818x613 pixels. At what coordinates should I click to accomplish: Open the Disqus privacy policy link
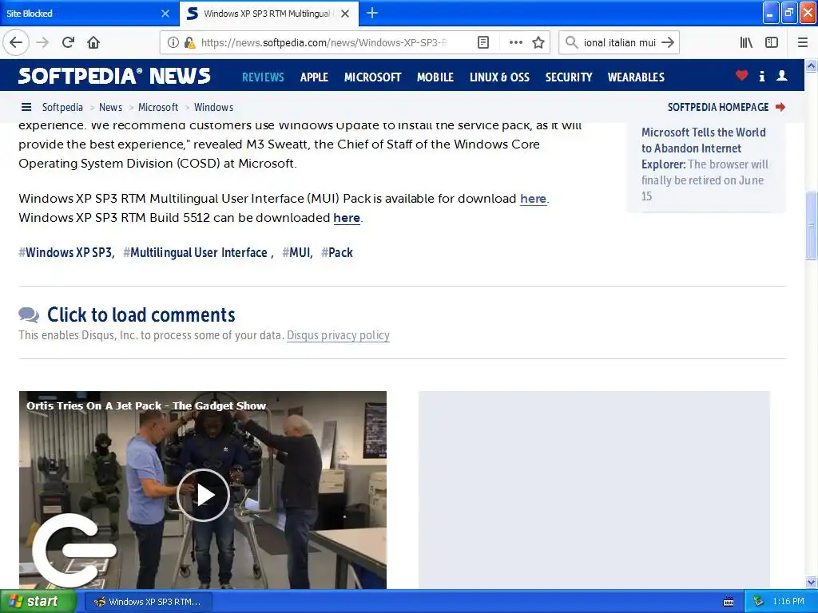point(338,335)
